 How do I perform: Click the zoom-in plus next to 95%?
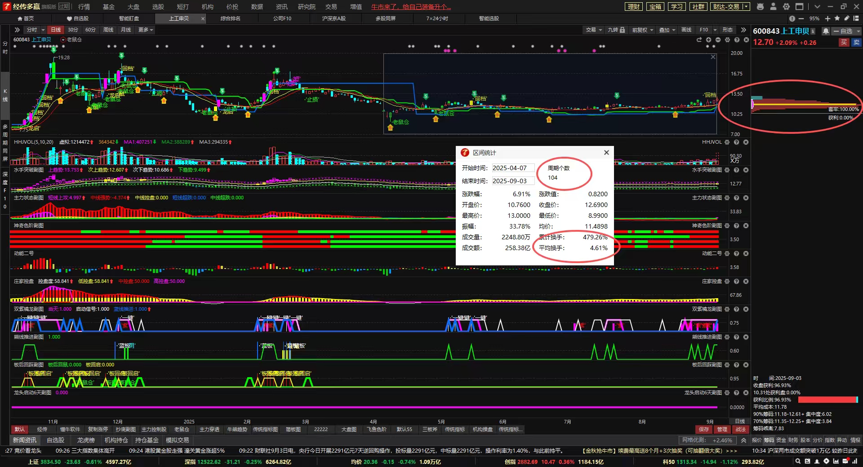[827, 18]
